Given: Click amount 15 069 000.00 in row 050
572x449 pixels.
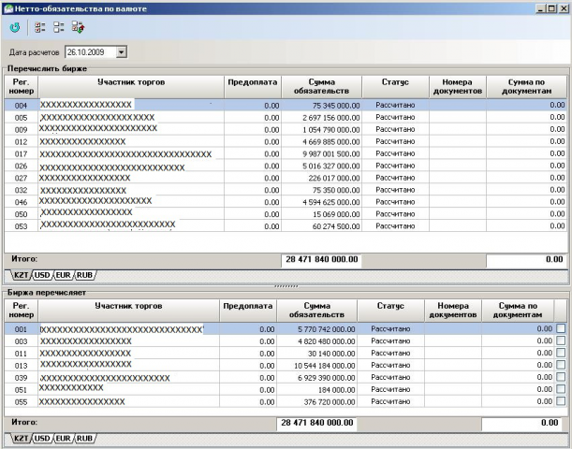Looking at the screenshot, I should tap(336, 214).
